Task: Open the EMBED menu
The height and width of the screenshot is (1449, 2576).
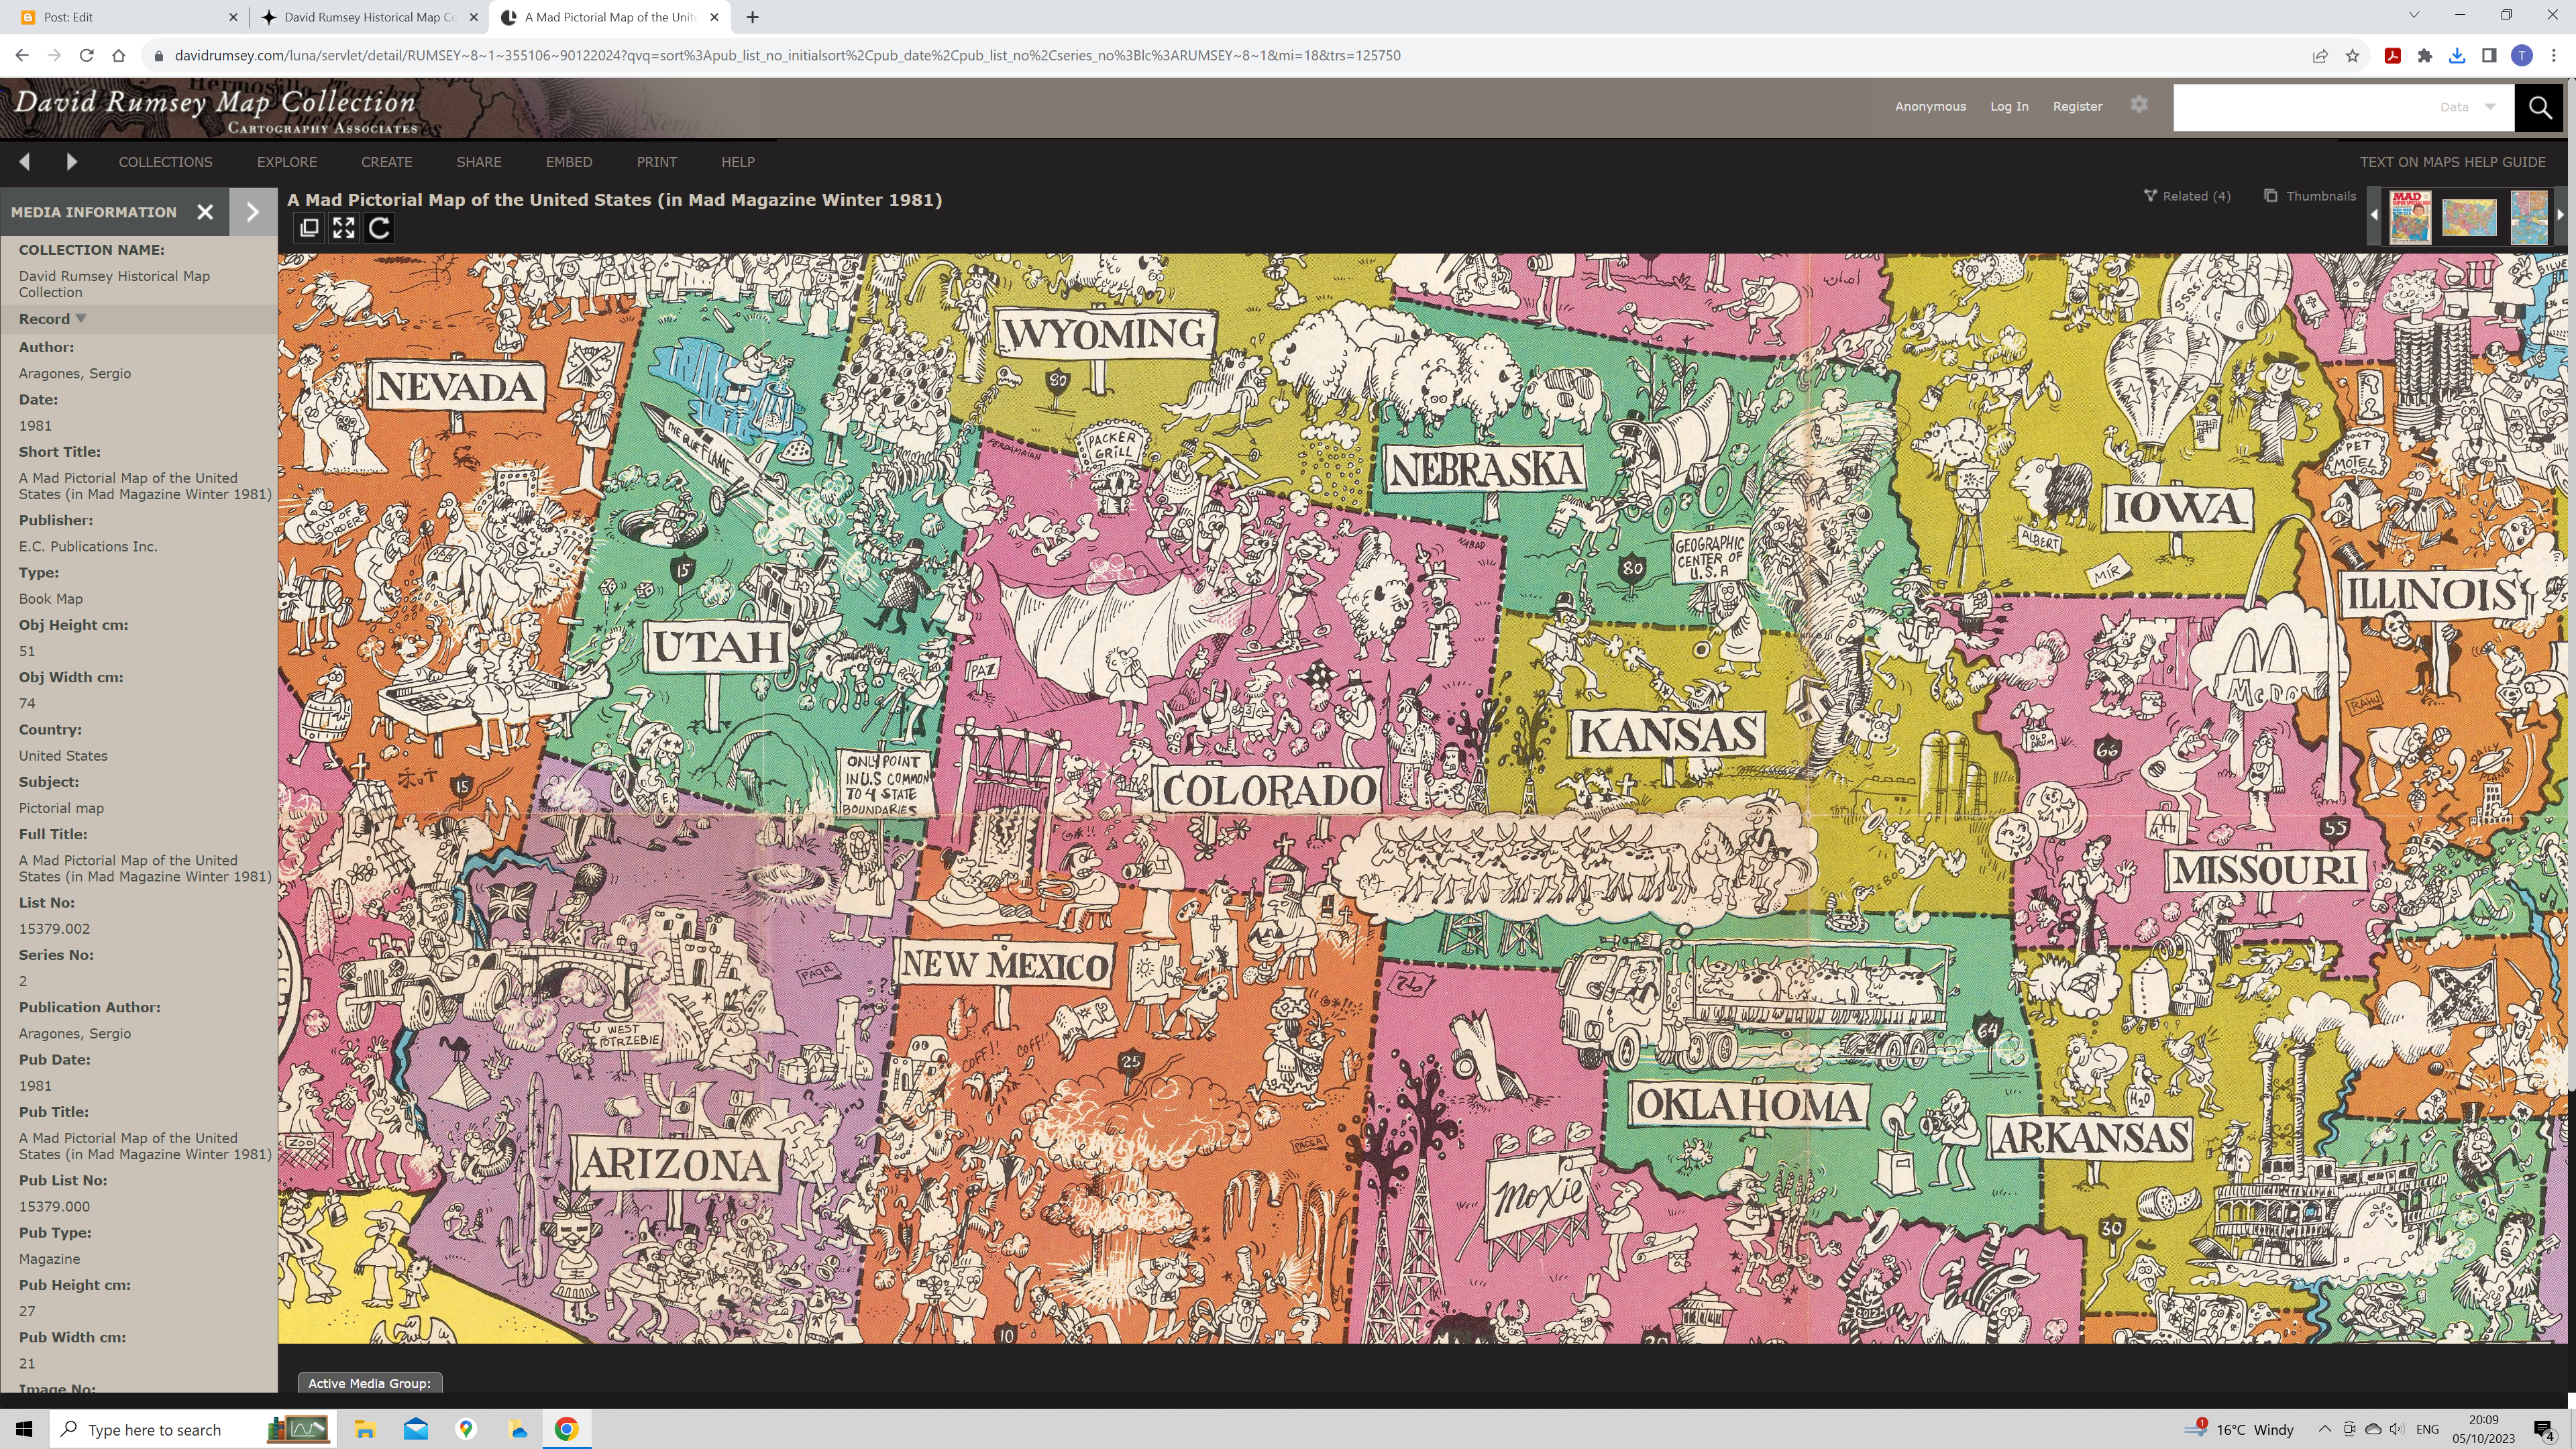Action: (x=569, y=162)
